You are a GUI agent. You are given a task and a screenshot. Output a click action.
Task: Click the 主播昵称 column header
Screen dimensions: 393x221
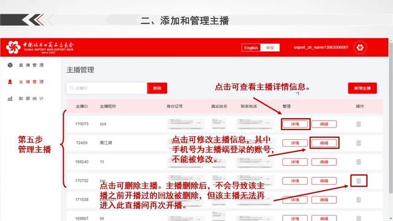pos(108,106)
